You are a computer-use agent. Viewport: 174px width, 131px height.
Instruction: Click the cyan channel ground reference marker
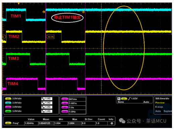click(2, 19)
